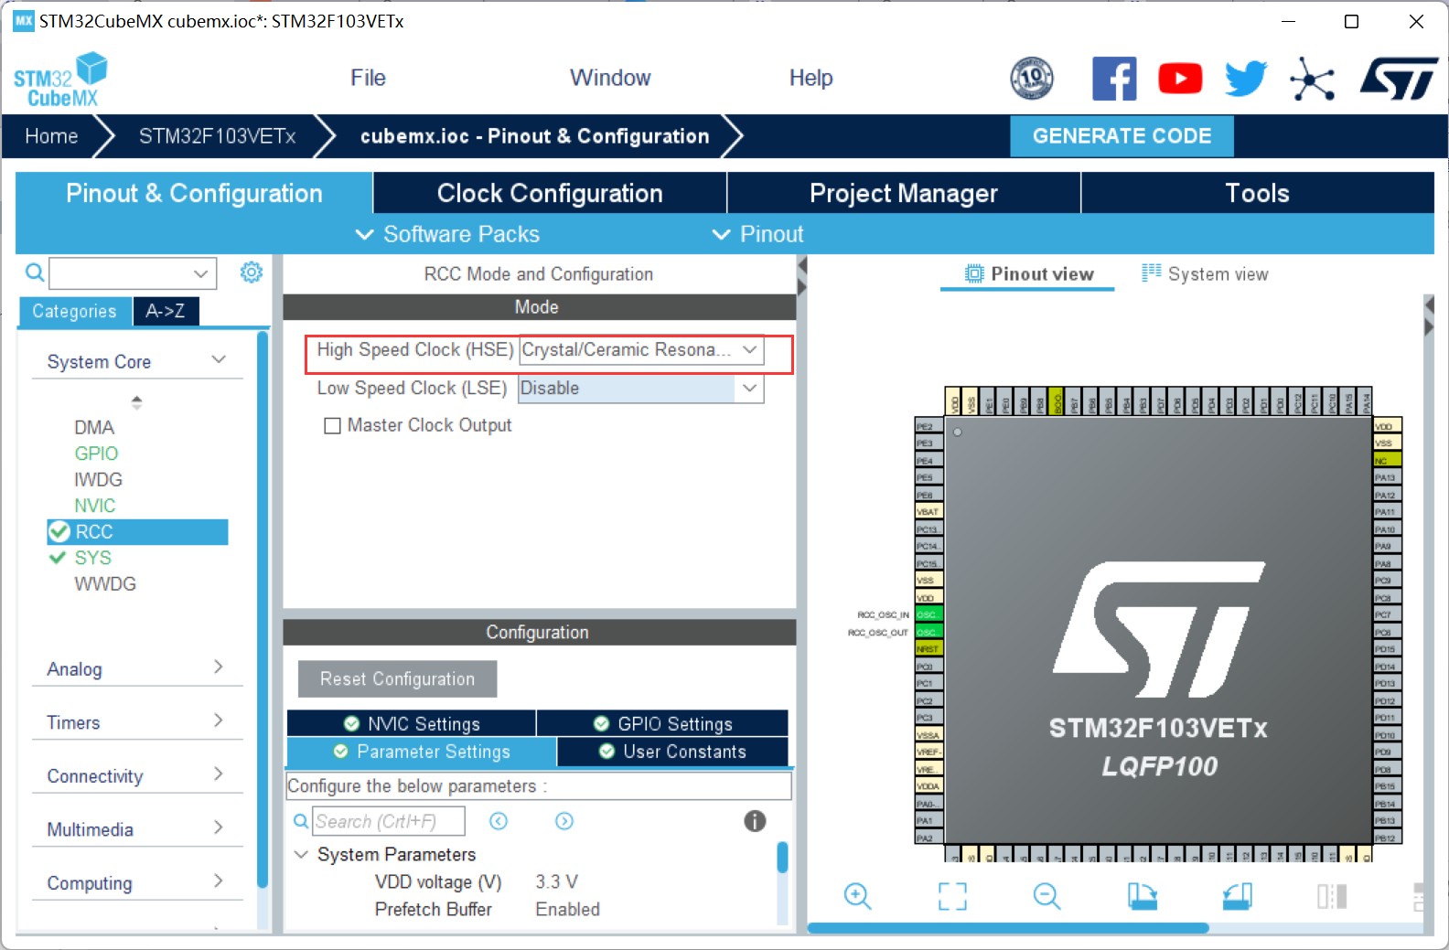The width and height of the screenshot is (1449, 950).
Task: Click the categories panel vertical scrollbar
Action: click(263, 609)
